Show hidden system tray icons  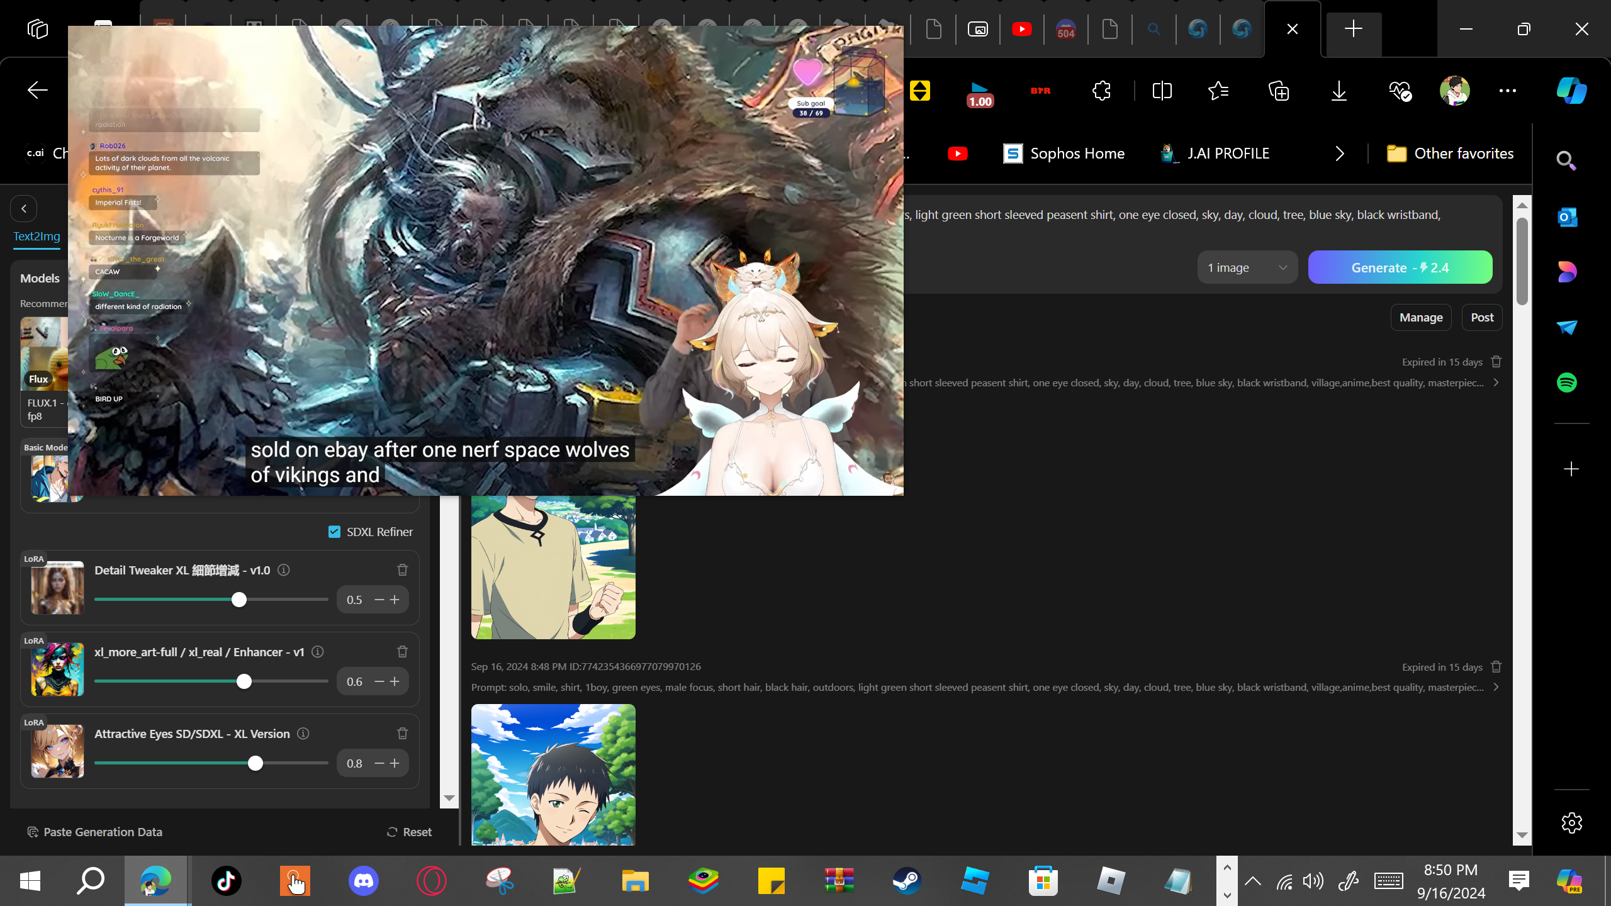(1253, 881)
